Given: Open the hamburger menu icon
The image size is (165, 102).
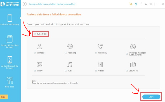Looking at the screenshot, I should [x=151, y=4].
